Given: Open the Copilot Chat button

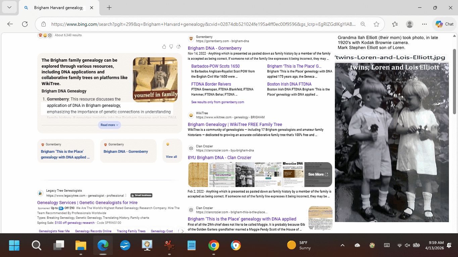Looking at the screenshot, I should pyautogui.click(x=445, y=24).
